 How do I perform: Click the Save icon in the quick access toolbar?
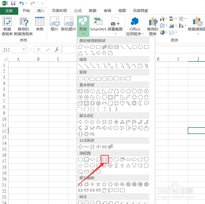[13, 3]
